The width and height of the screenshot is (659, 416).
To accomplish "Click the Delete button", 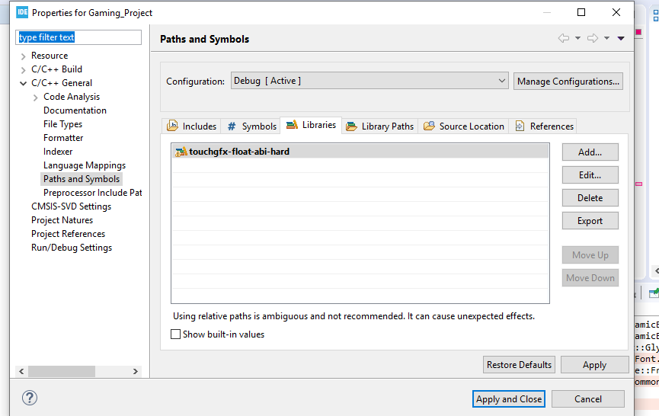I will 590,198.
